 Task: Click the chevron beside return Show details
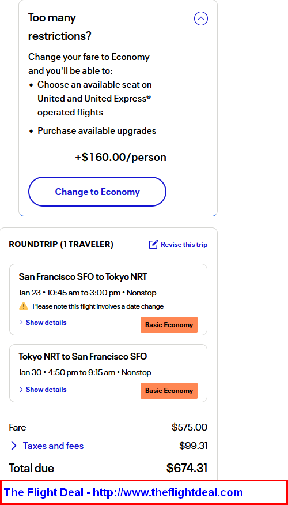point(21,390)
